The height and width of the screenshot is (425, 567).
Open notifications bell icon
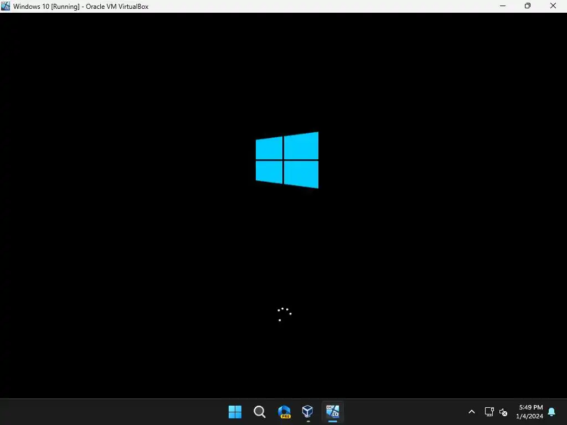coord(552,412)
